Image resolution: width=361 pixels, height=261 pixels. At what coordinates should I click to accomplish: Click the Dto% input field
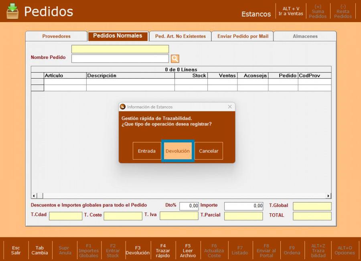(189, 206)
